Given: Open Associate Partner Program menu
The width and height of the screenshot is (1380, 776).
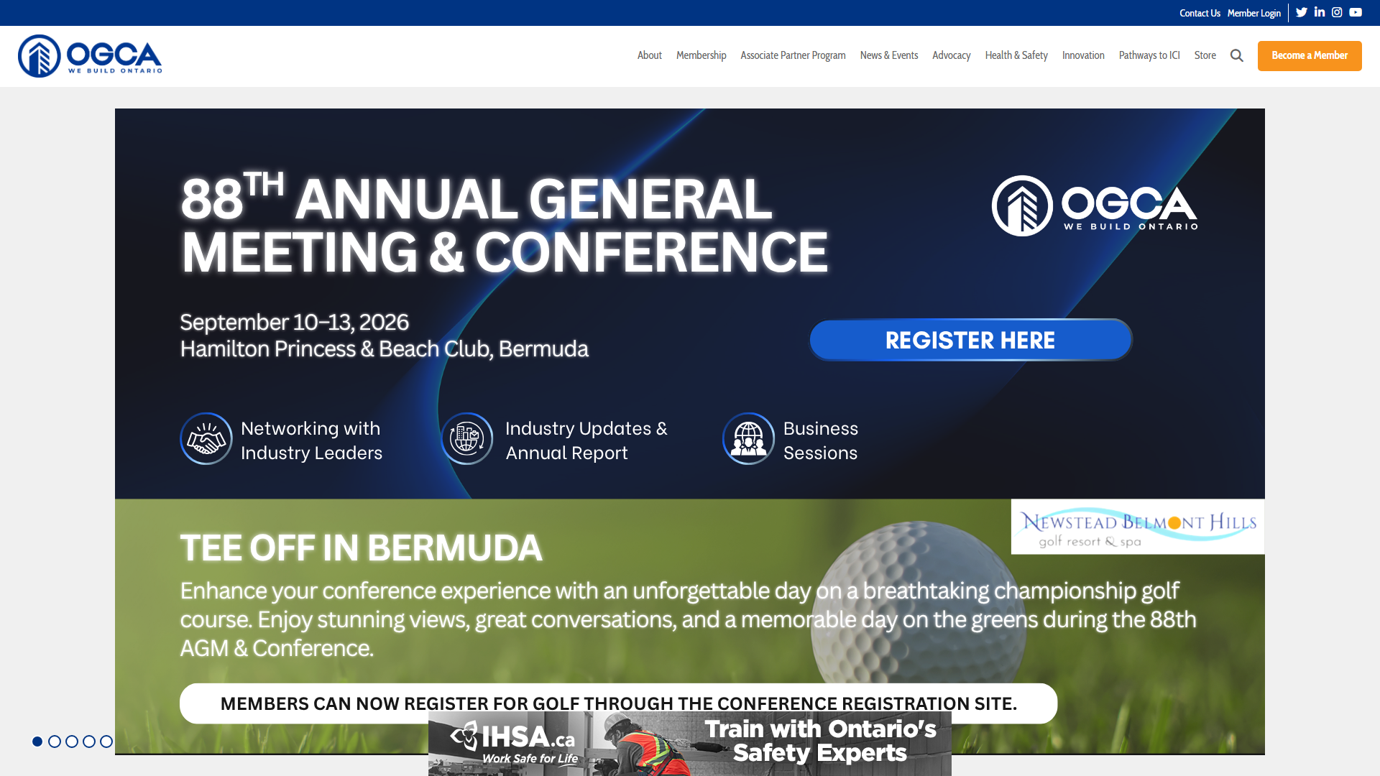Looking at the screenshot, I should tap(793, 55).
